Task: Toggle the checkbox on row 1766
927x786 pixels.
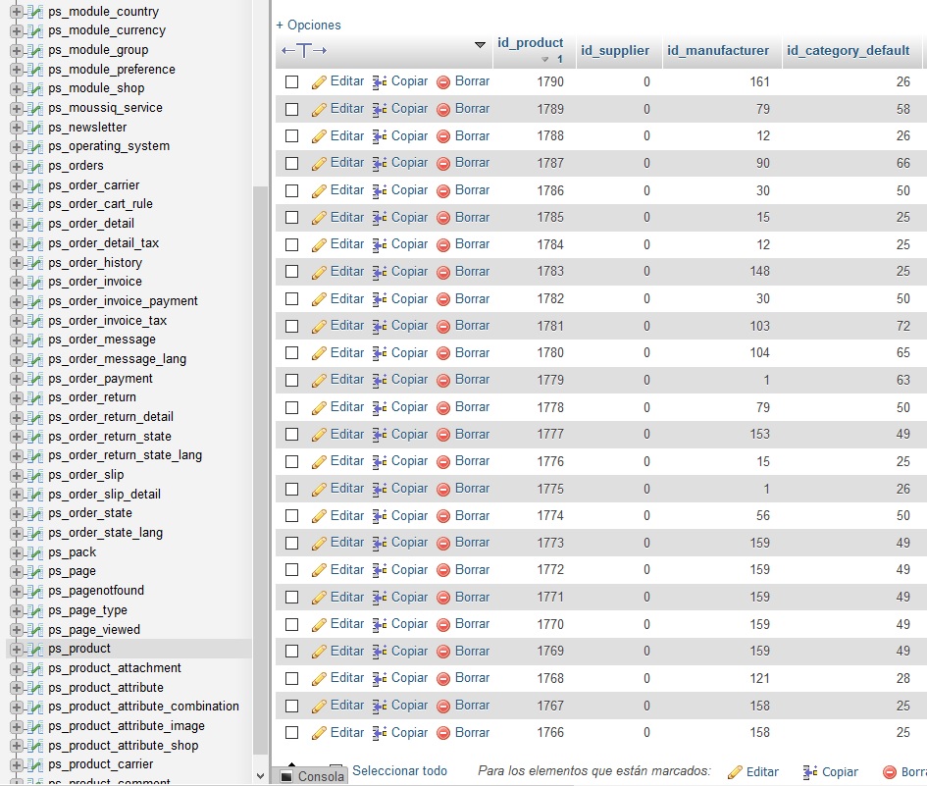Action: coord(292,733)
